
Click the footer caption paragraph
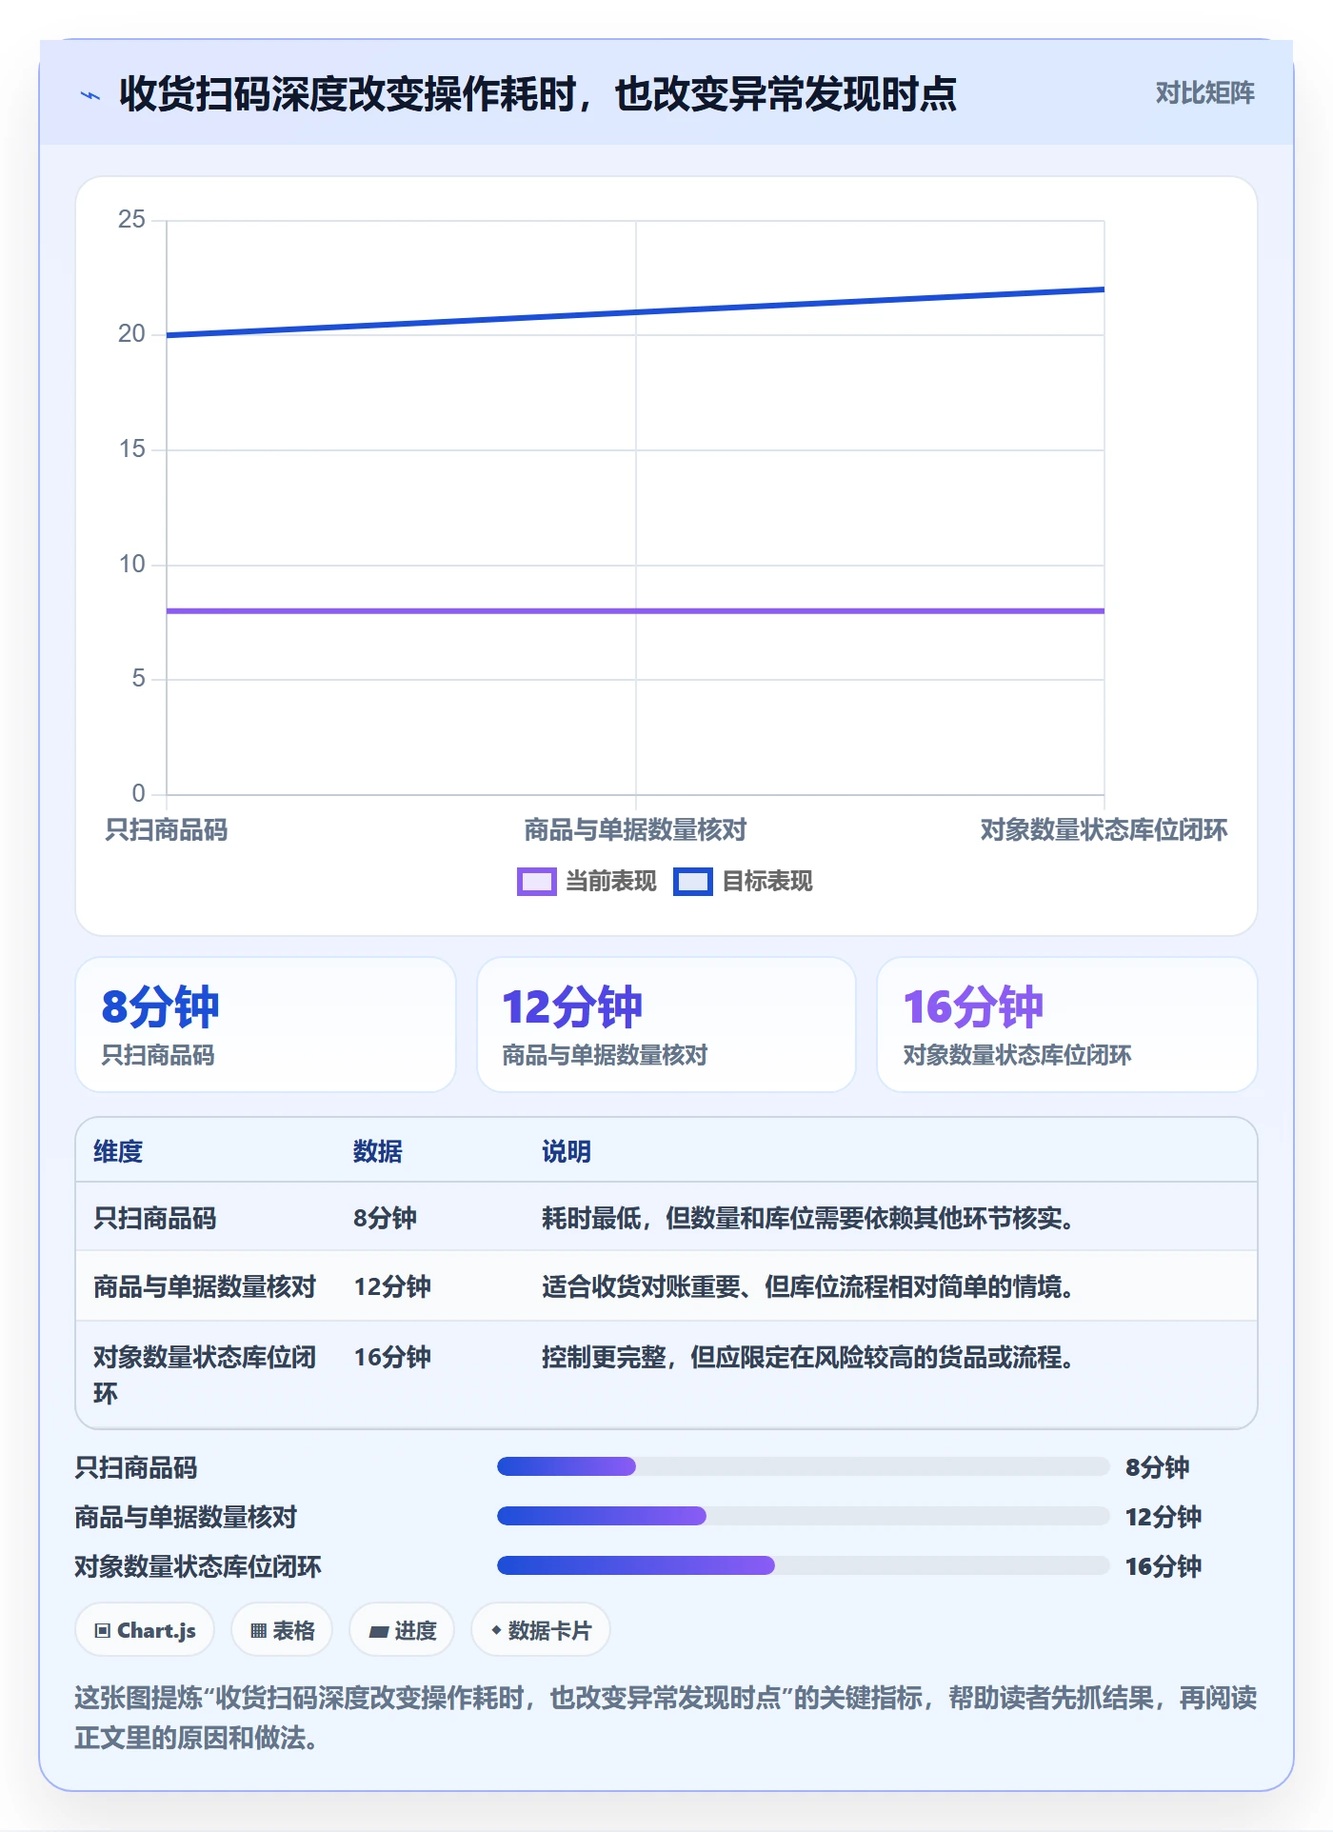pos(666,1718)
